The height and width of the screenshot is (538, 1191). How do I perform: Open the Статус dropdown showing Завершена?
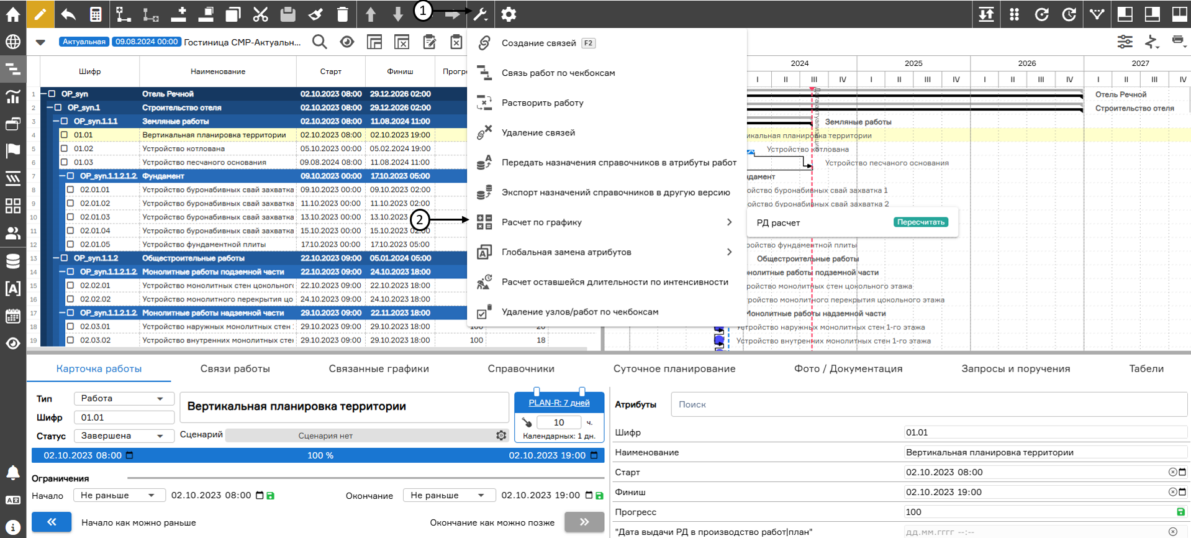124,435
